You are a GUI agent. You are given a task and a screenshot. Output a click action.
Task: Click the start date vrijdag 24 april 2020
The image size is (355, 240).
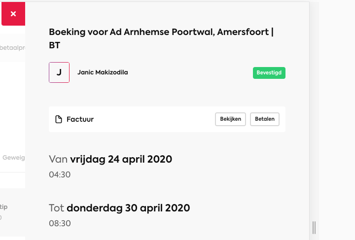(121, 159)
